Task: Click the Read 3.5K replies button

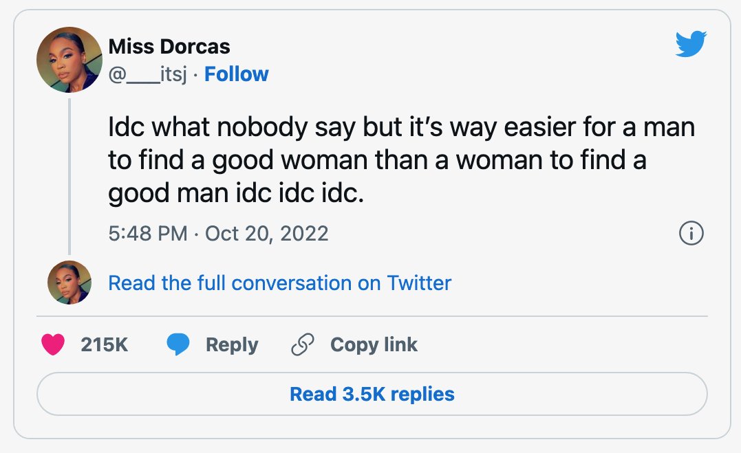Action: [x=372, y=394]
